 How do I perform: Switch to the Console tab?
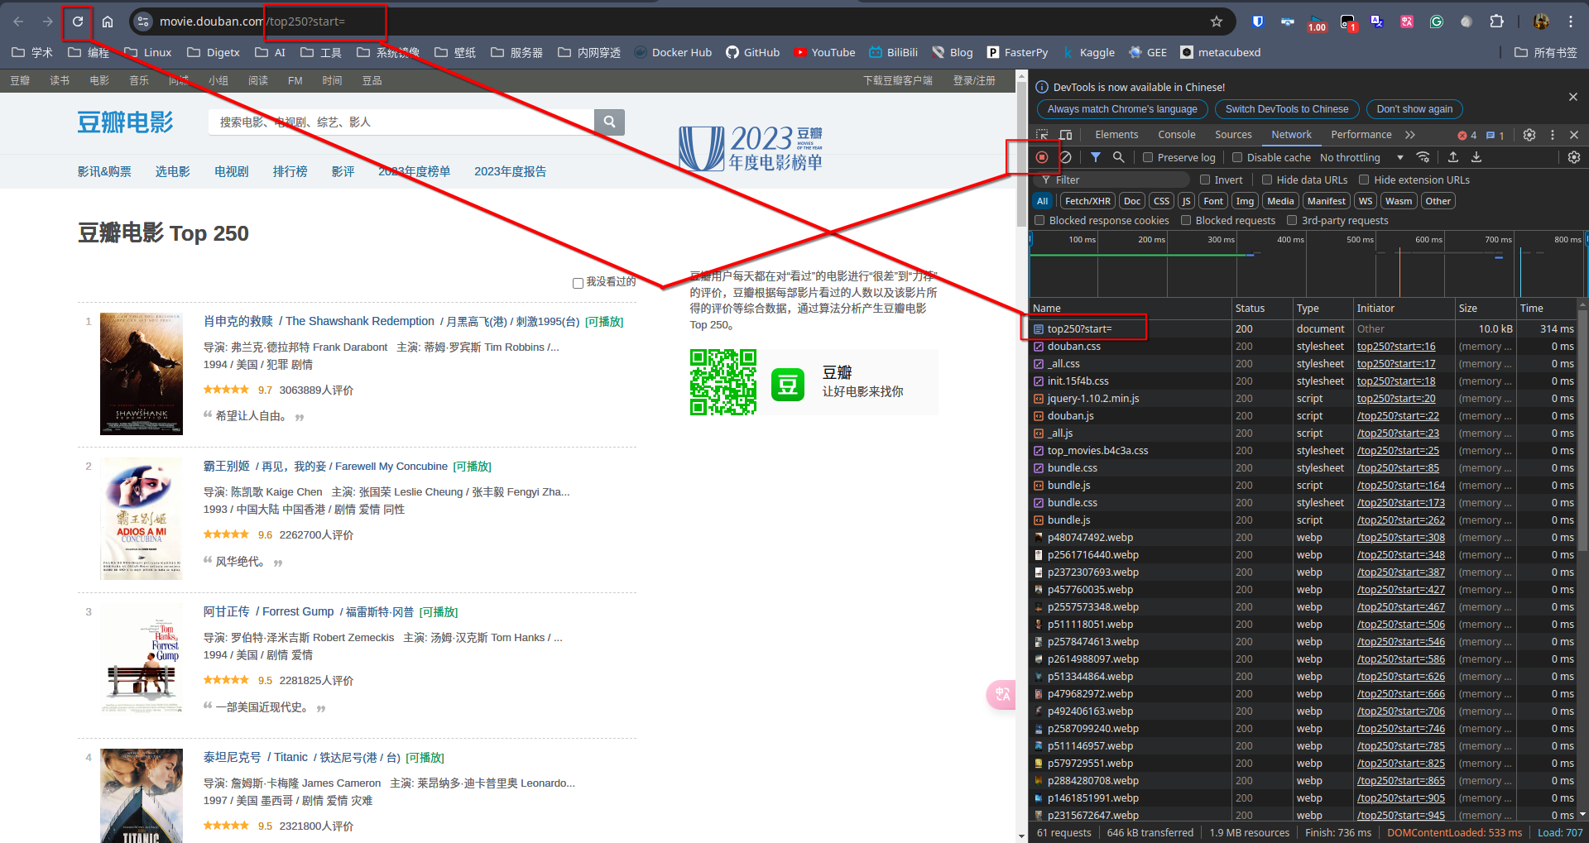1176,135
